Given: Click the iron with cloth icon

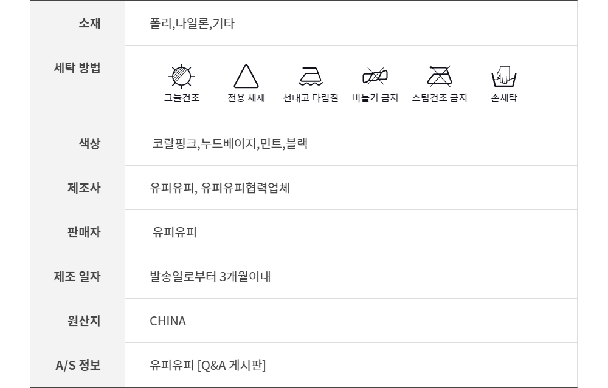Looking at the screenshot, I should [311, 77].
